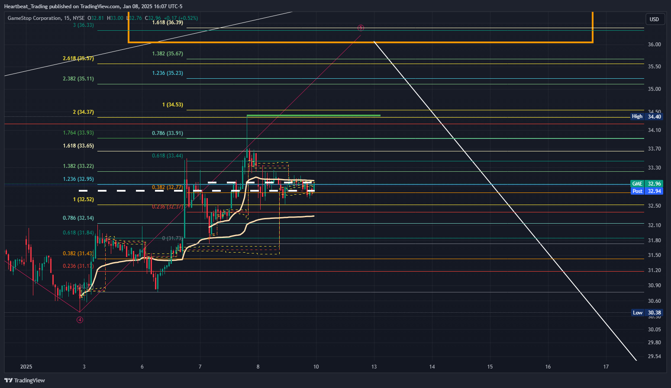
Task: Select the '1.236 (35.23)' Fibonacci label
Action: (168, 73)
